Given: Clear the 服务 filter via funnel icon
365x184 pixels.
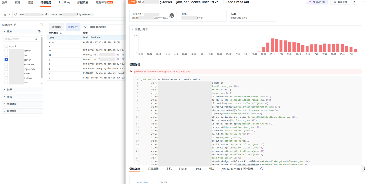Looking at the screenshot, I should [x=39, y=31].
